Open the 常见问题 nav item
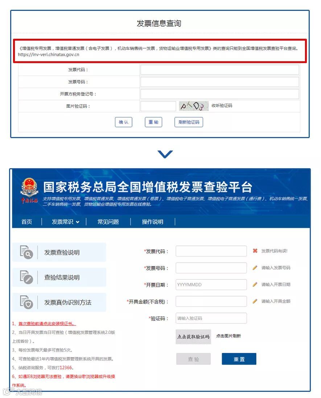321x398 pixels. [108, 222]
